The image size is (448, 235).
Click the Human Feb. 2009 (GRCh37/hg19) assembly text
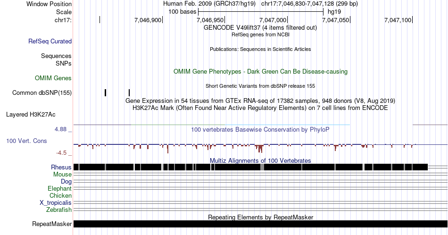click(x=210, y=4)
